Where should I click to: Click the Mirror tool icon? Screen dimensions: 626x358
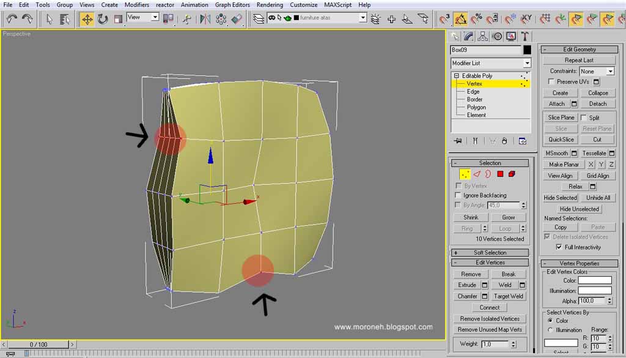click(205, 19)
